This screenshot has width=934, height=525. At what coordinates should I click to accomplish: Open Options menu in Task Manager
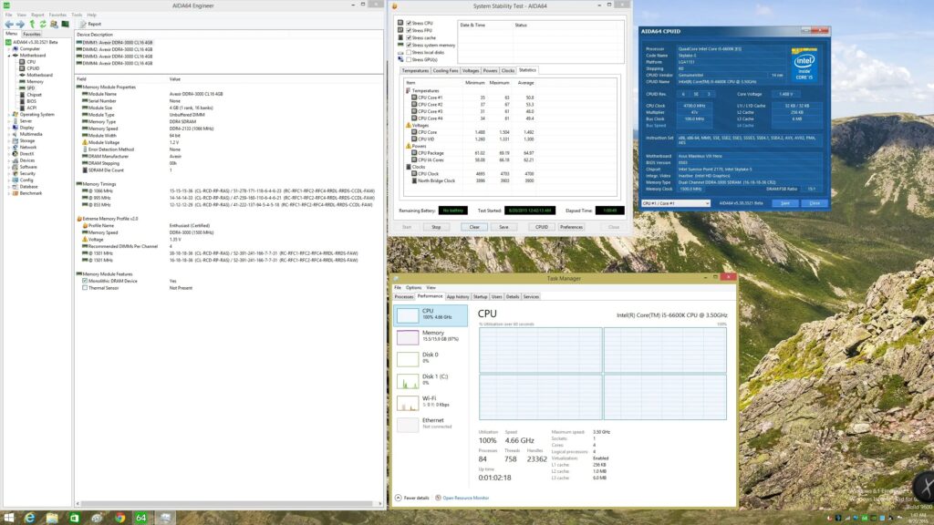pyautogui.click(x=413, y=287)
